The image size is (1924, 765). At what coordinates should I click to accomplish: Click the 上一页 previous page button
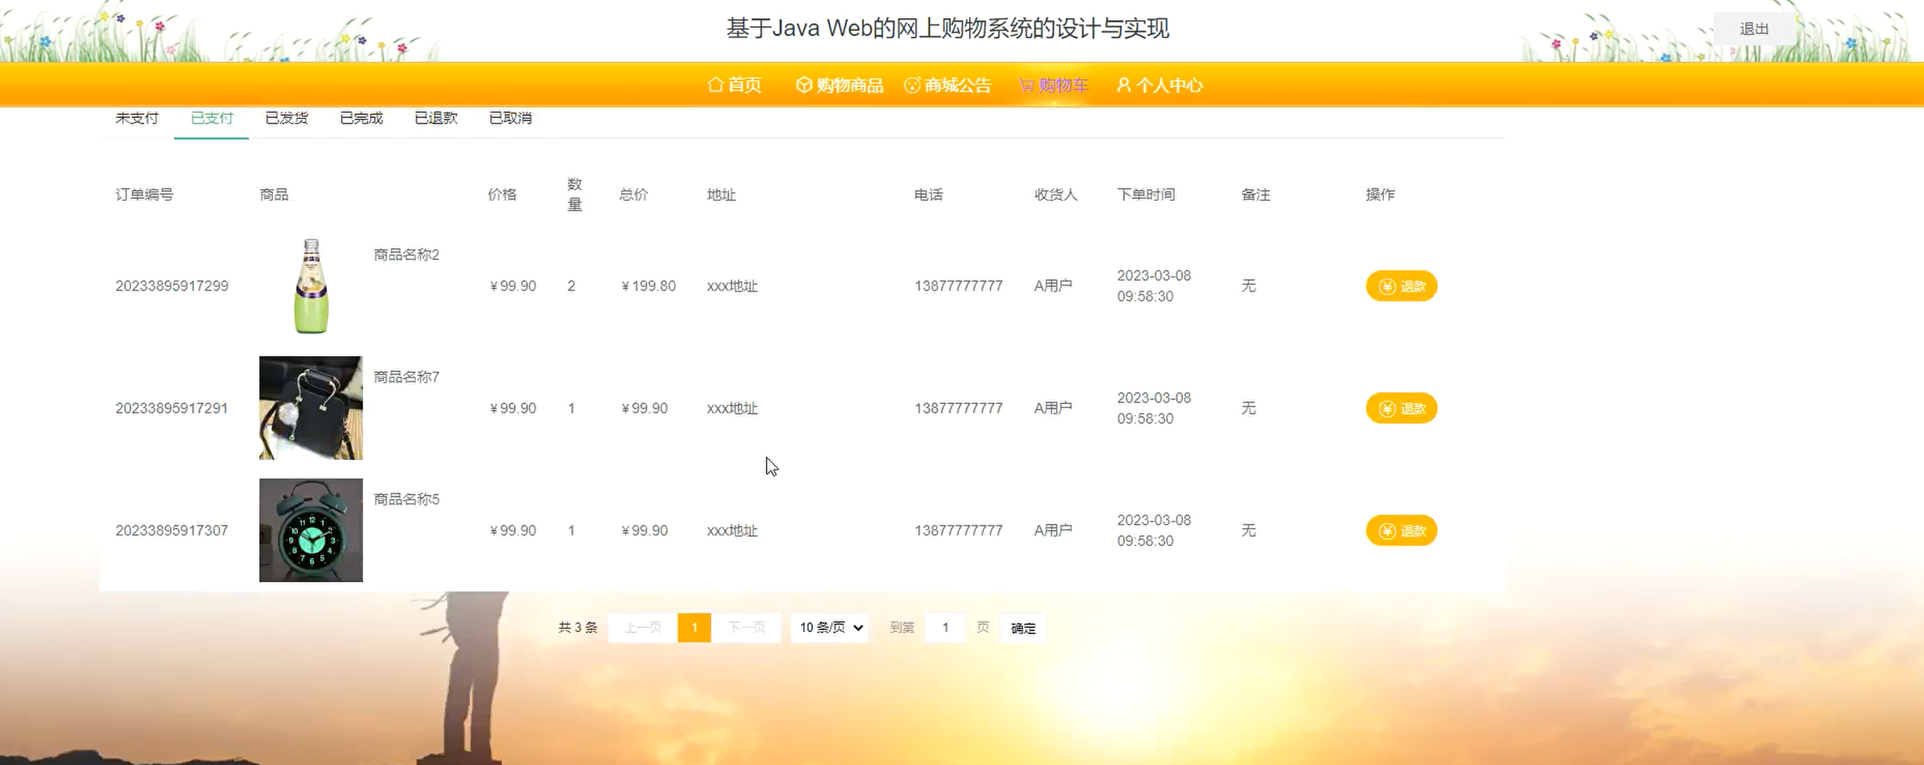tap(642, 628)
